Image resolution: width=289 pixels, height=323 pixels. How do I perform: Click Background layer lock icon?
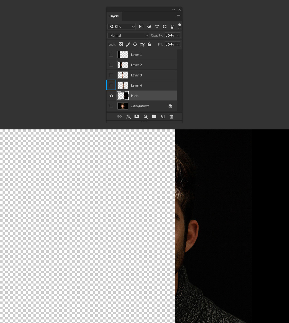tap(170, 106)
